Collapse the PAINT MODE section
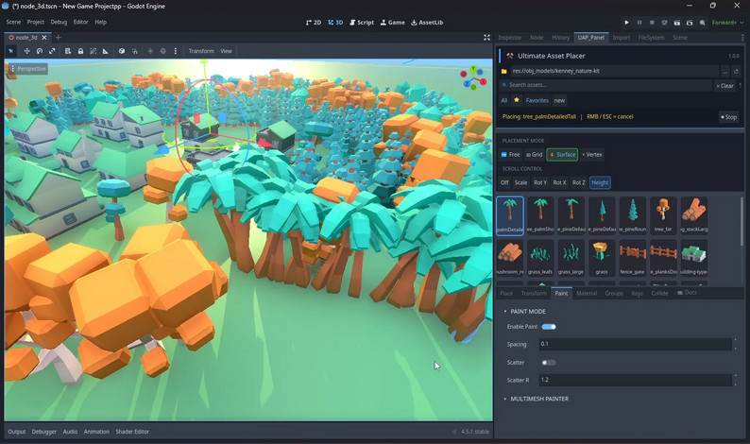 click(x=525, y=312)
